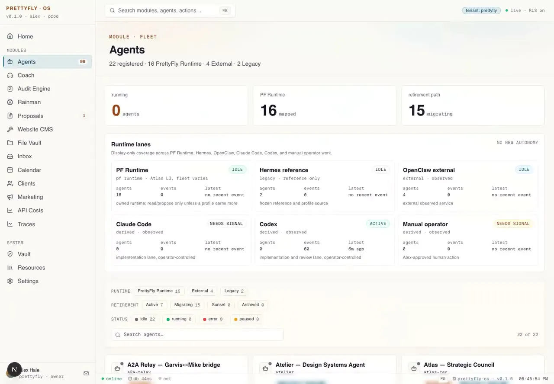Viewport: 554px width, 384px height.
Task: Click the db 44ms footer indicator
Action: pyautogui.click(x=140, y=379)
